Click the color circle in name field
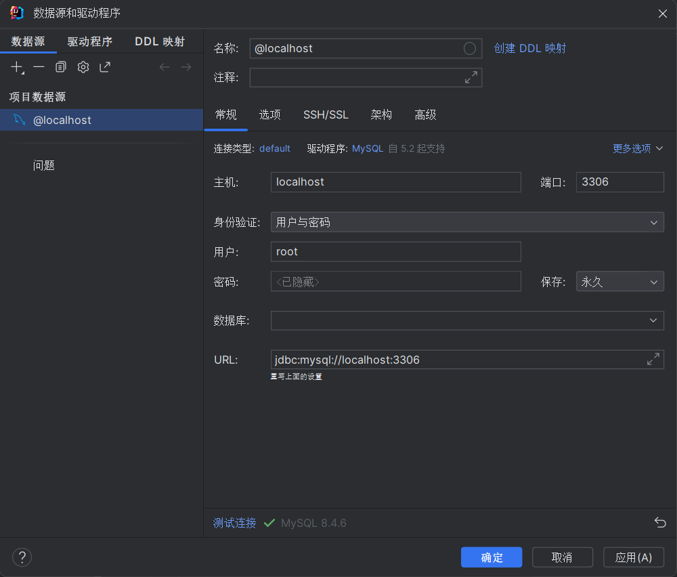The image size is (677, 577). point(470,48)
